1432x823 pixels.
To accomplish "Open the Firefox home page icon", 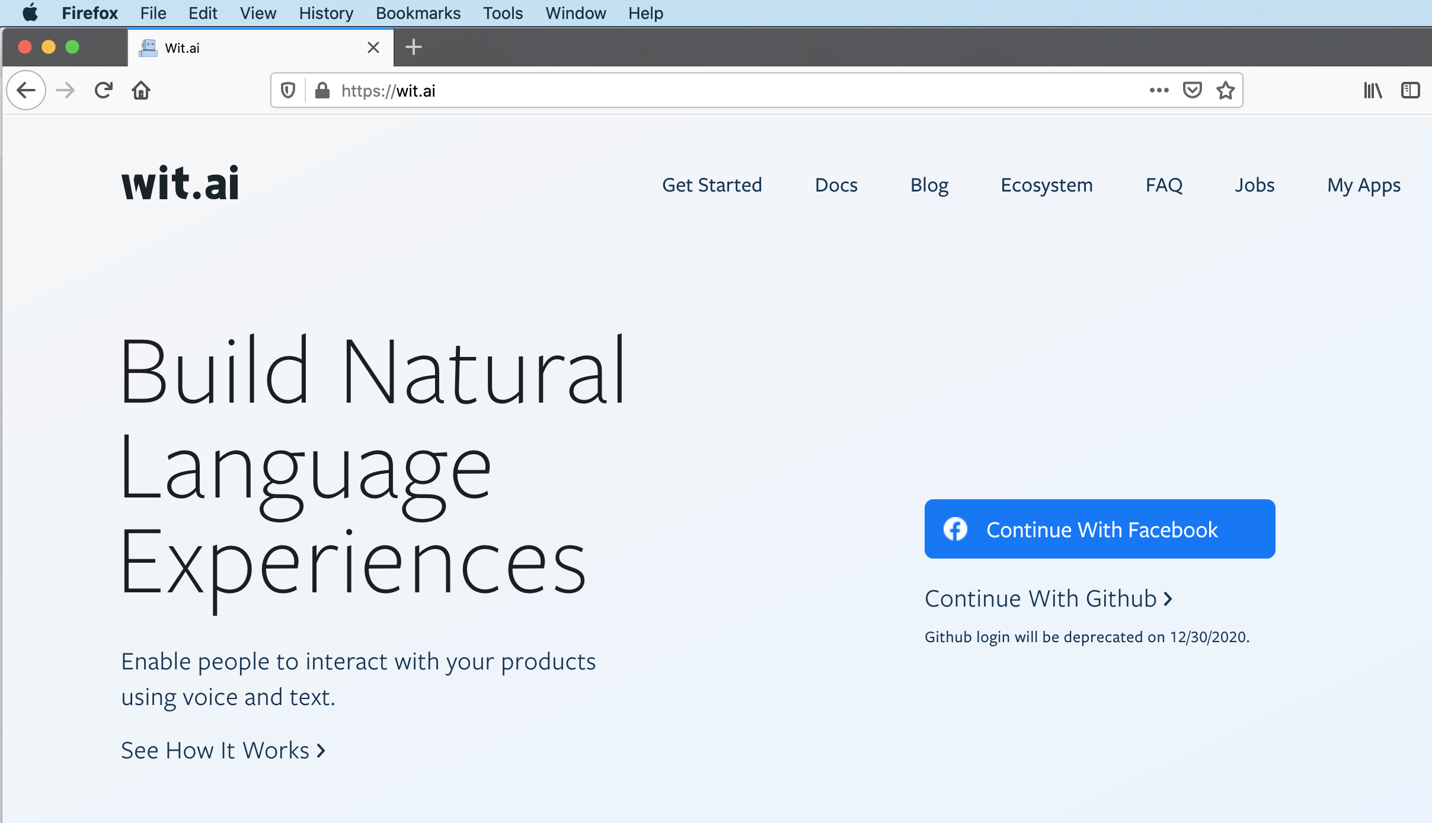I will (141, 90).
